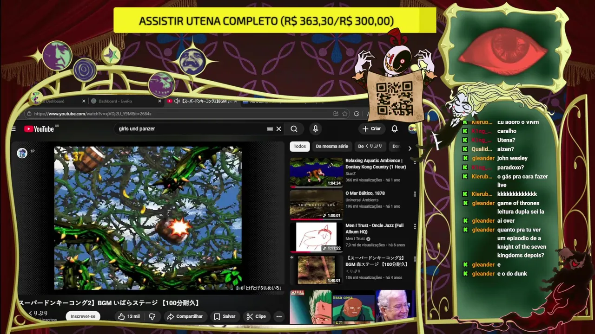Like the video showing 13 mil likes
Image resolution: width=595 pixels, height=334 pixels.
129,316
